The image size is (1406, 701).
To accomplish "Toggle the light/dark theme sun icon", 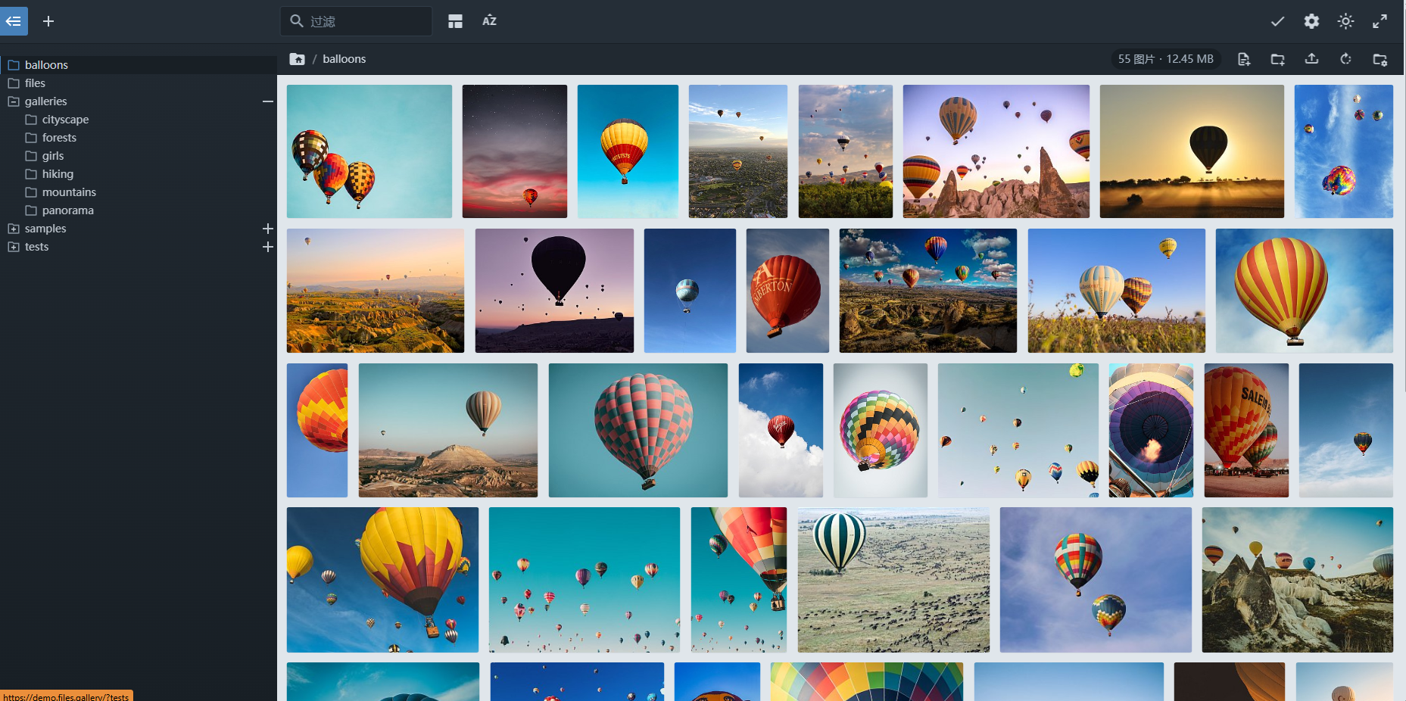I will pos(1345,21).
